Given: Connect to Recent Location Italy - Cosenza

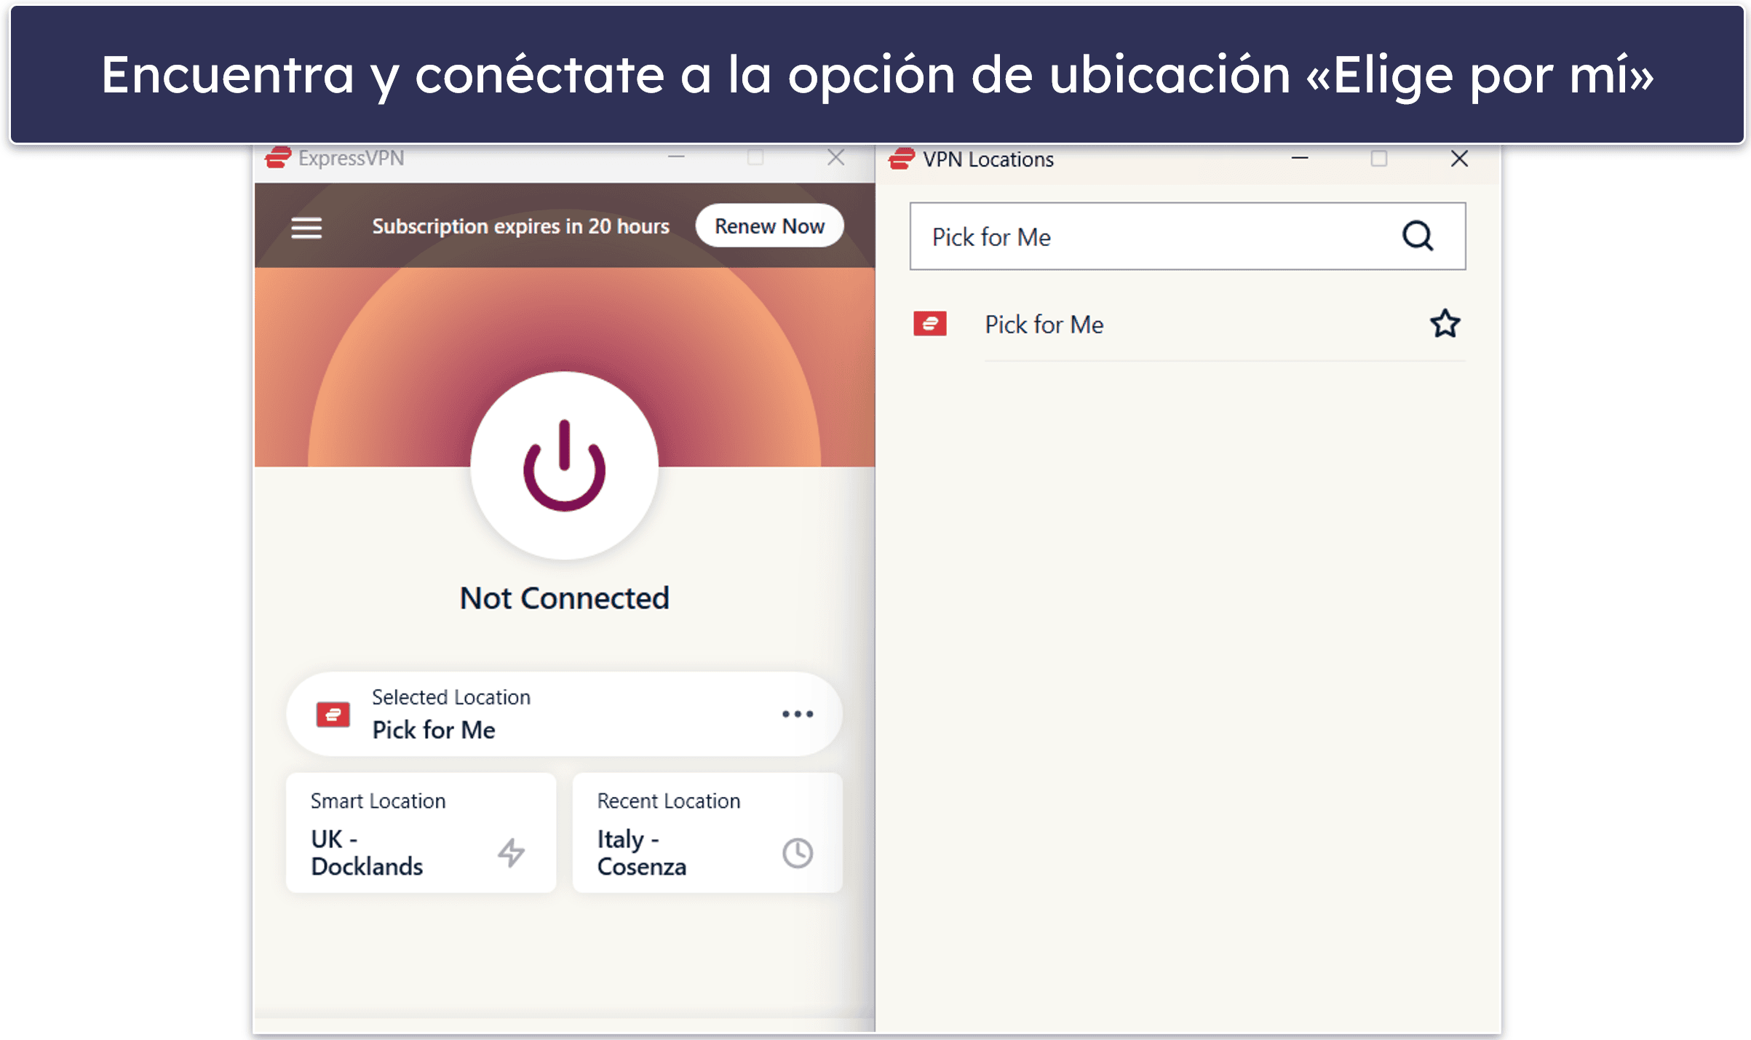Looking at the screenshot, I should click(x=707, y=833).
